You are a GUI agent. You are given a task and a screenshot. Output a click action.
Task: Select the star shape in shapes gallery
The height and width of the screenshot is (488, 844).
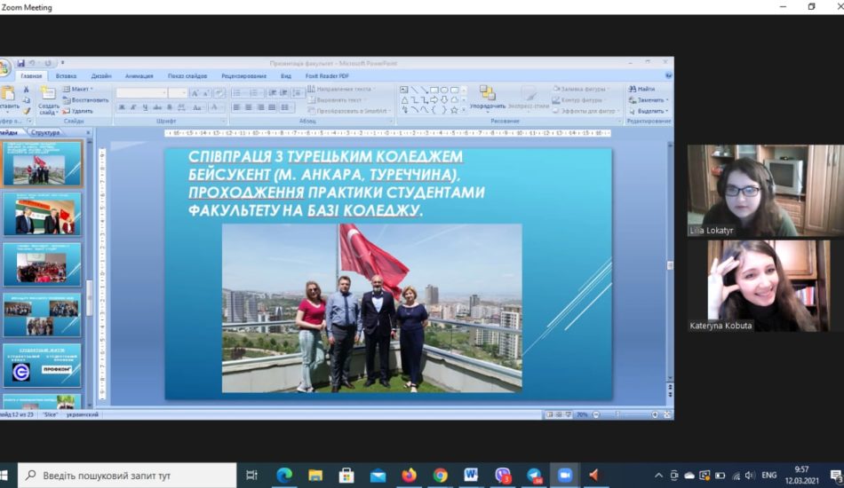click(x=454, y=110)
